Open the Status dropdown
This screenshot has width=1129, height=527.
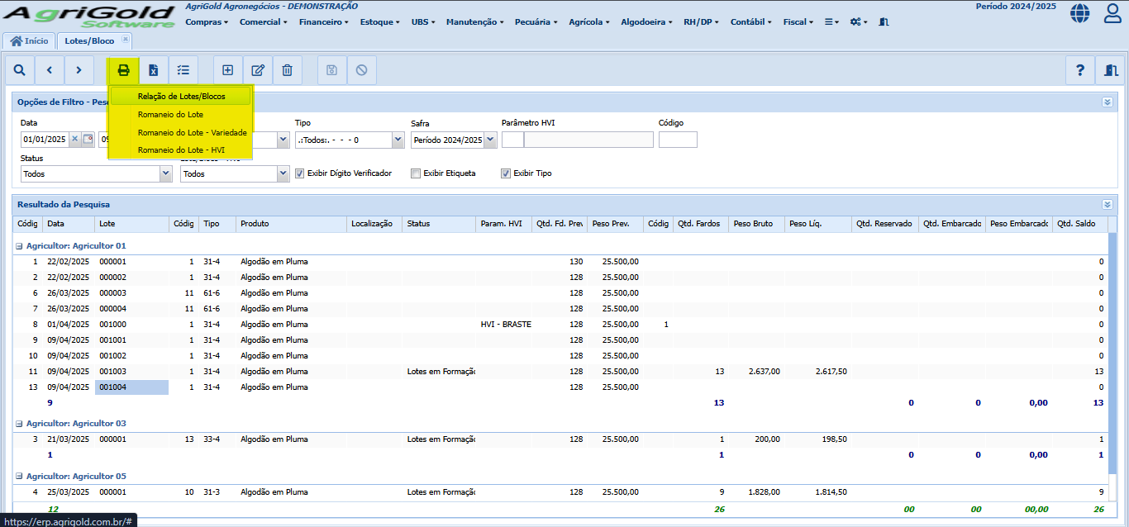(x=165, y=173)
